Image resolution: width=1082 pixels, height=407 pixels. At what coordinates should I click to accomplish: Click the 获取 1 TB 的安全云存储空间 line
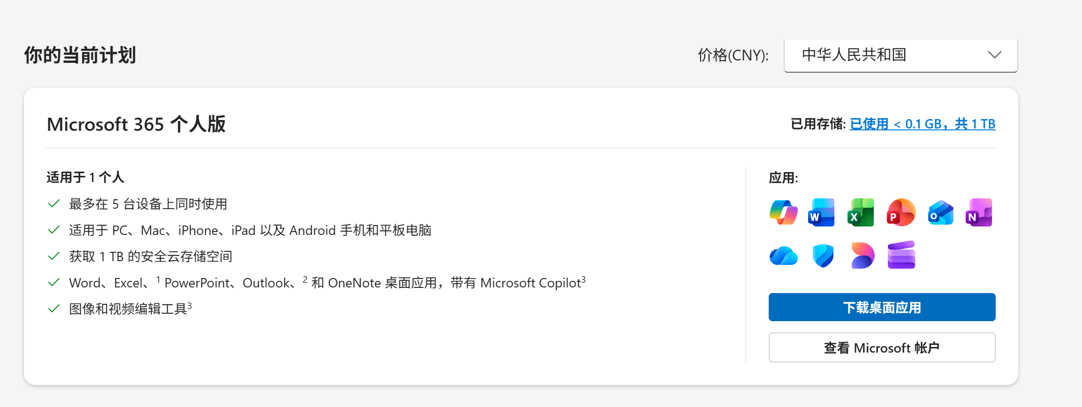(151, 256)
